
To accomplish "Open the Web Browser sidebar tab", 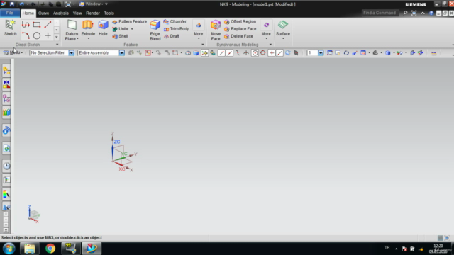I will tap(6, 149).
